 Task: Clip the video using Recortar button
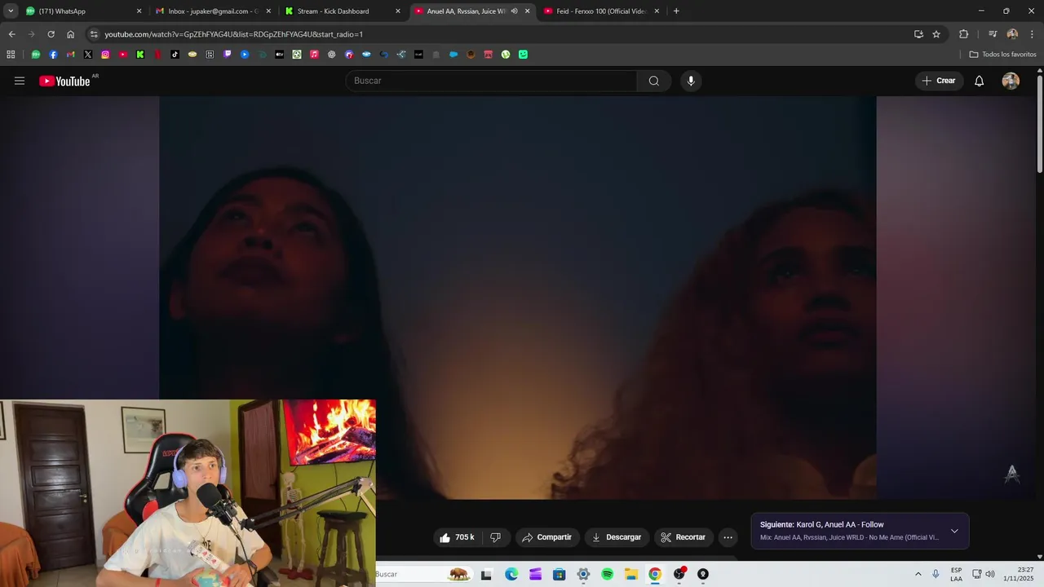click(683, 537)
